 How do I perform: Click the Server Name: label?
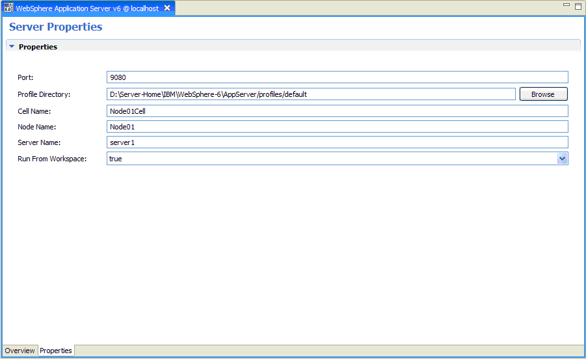point(39,142)
